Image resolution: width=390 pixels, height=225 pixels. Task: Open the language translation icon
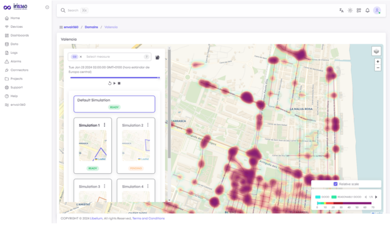click(341, 10)
